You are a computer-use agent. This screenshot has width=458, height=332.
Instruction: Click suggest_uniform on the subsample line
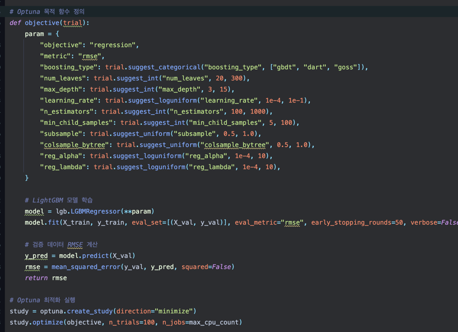click(141, 134)
